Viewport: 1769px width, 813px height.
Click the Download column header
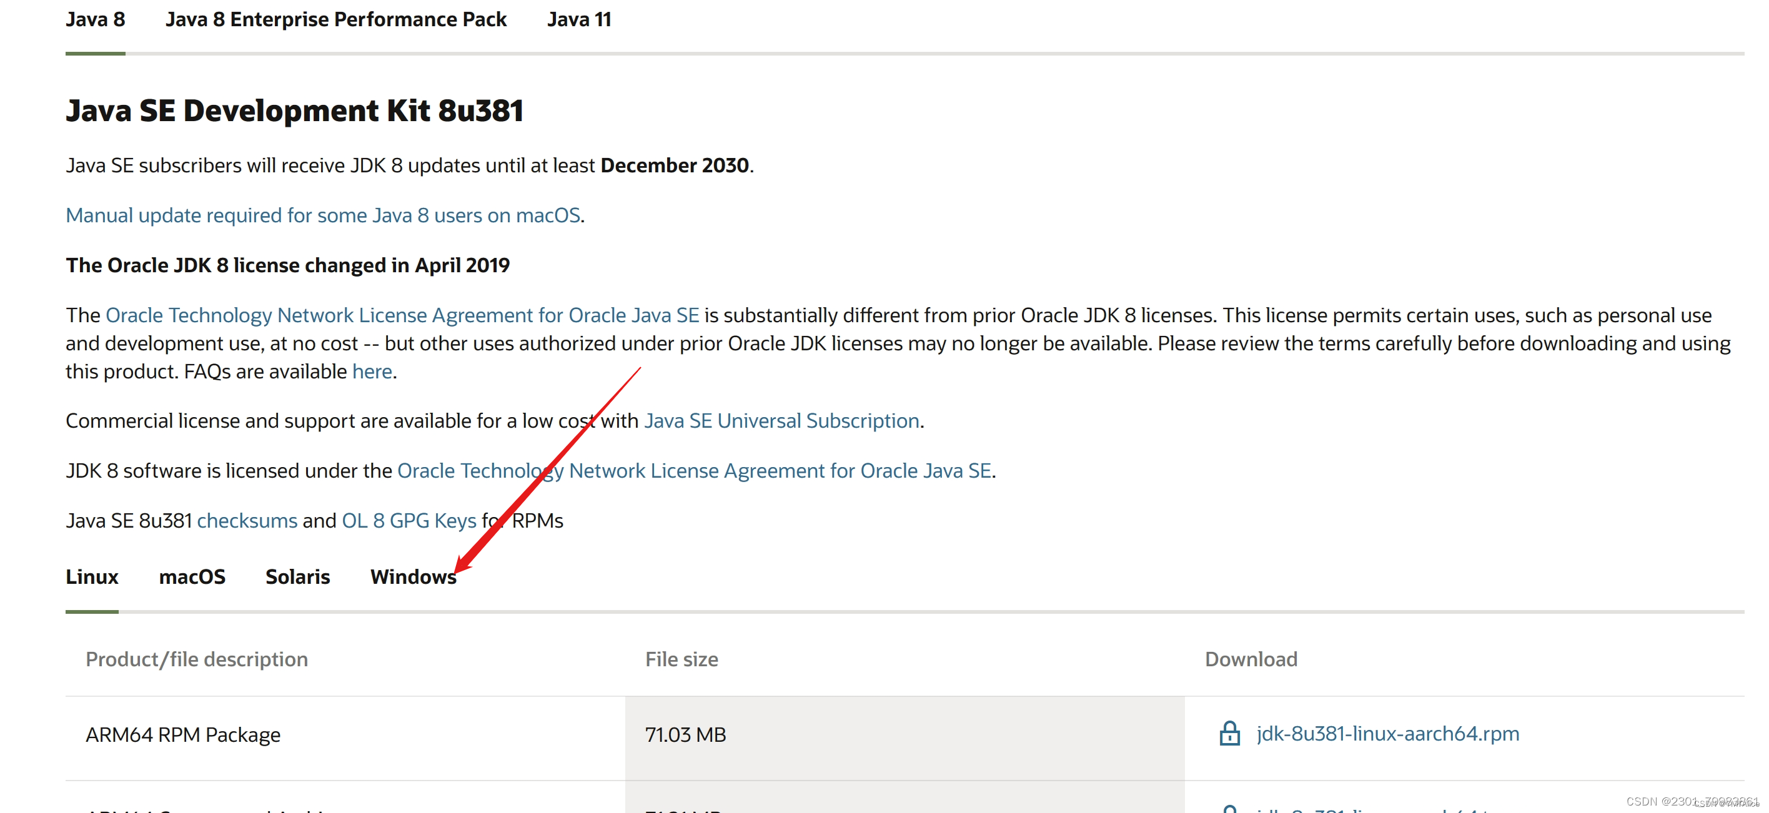click(1251, 659)
